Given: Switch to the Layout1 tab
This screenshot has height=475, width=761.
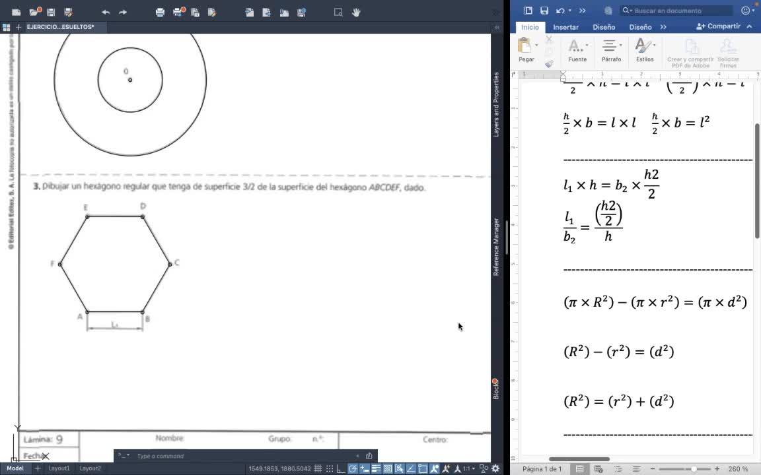Looking at the screenshot, I should pos(59,468).
